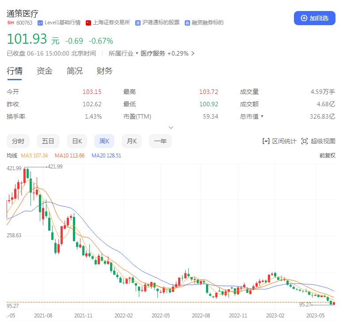
Task: Click the 通策医疗 stock title
Action: 23,14
